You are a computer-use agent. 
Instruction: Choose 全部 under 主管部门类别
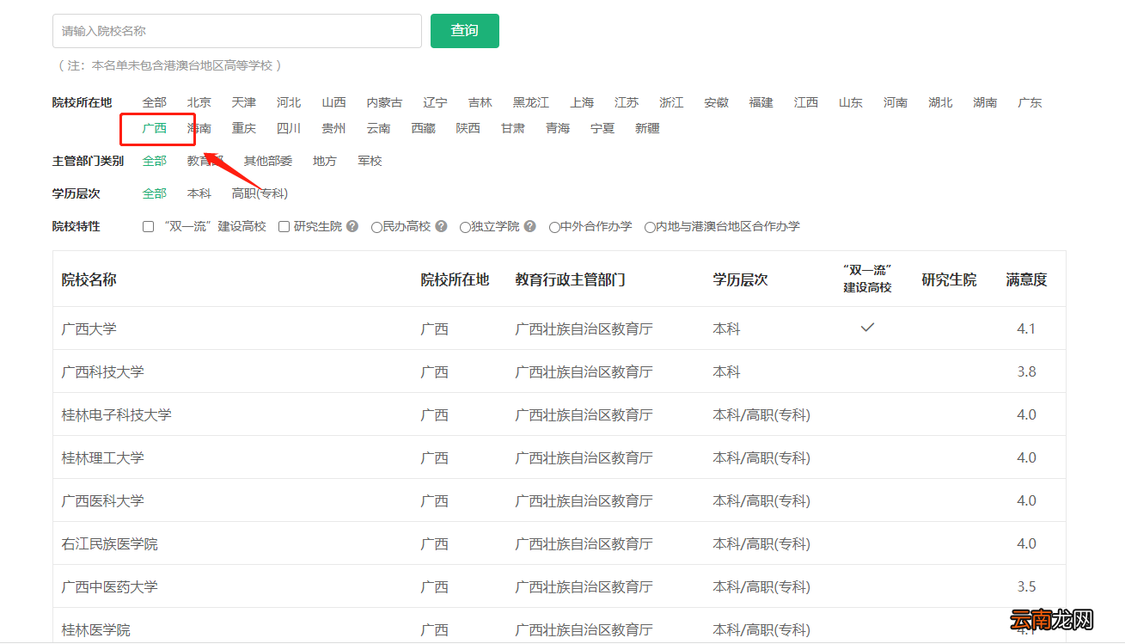155,161
